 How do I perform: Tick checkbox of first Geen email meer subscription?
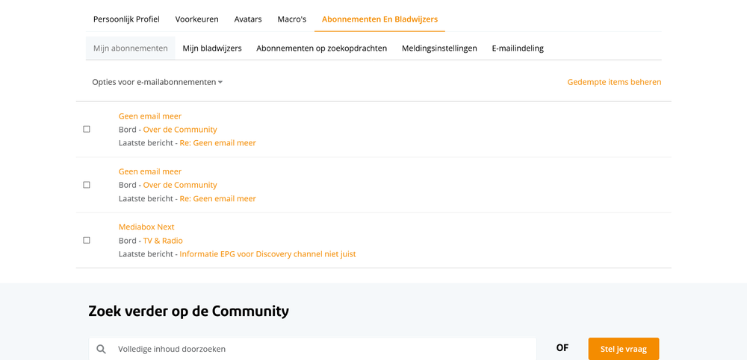coord(87,130)
